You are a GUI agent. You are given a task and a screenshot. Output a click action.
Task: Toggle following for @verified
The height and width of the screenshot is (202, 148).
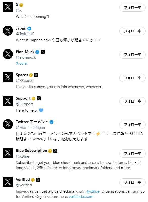coord(132,182)
